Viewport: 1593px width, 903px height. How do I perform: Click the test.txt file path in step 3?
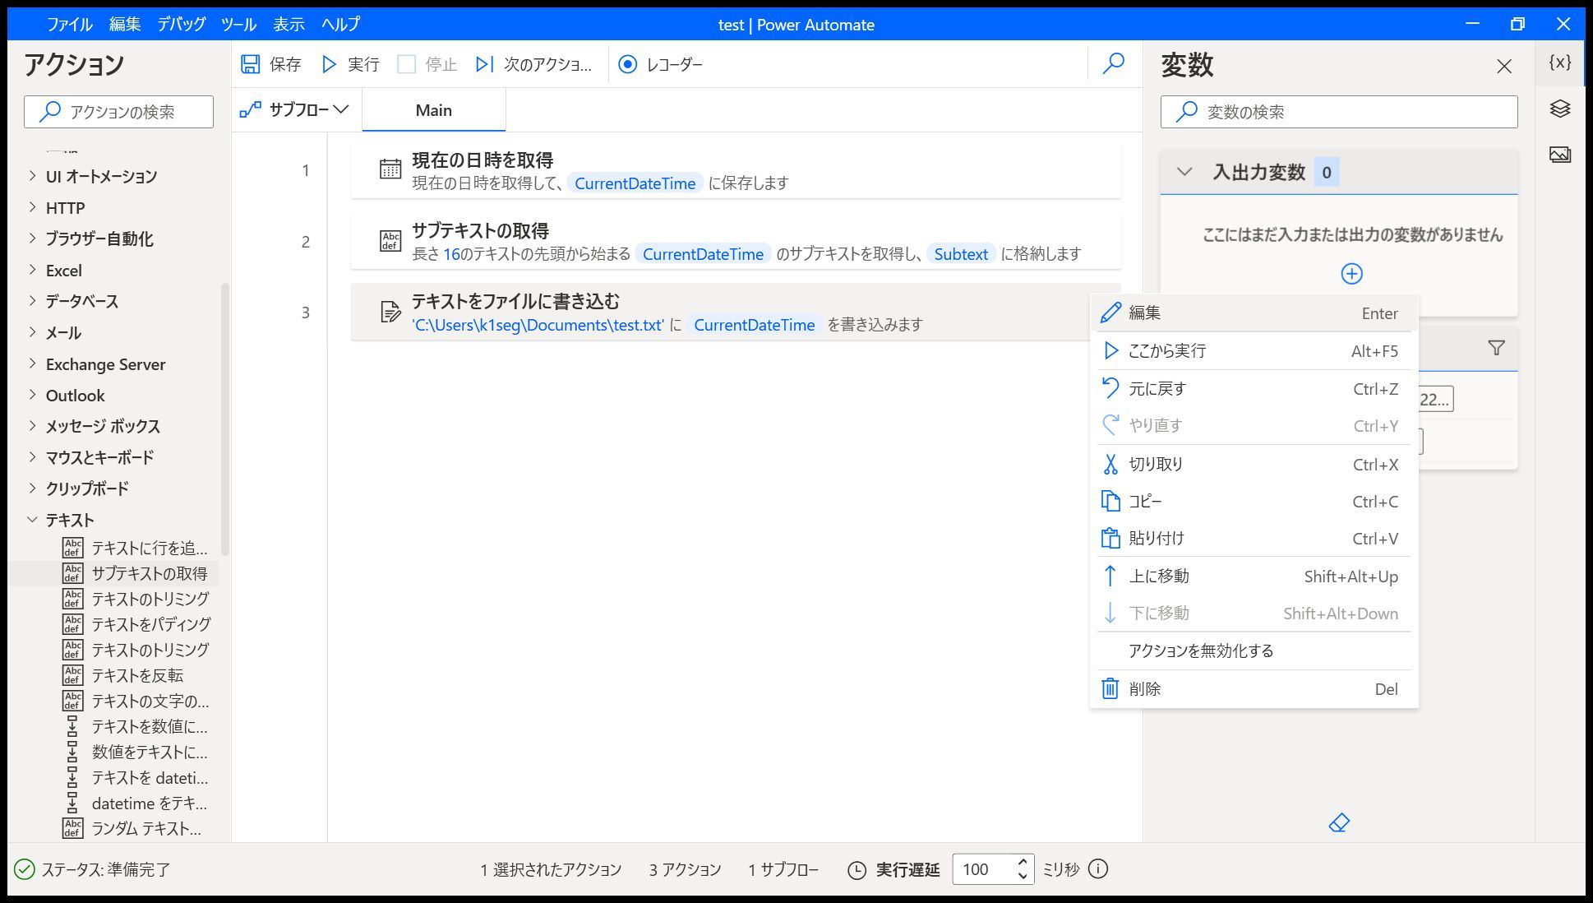coord(538,325)
